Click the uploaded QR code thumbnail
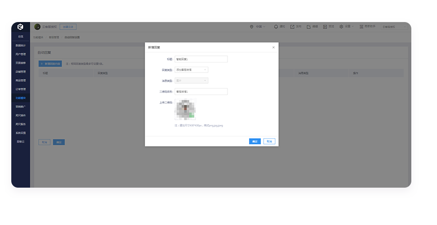This screenshot has width=437, height=225. coord(185,110)
